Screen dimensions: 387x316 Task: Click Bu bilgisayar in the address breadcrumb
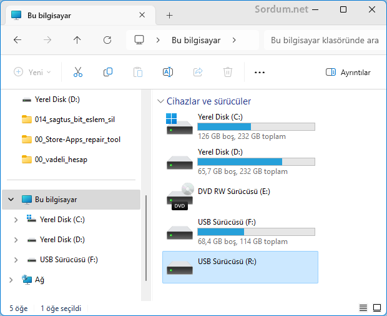coord(196,40)
